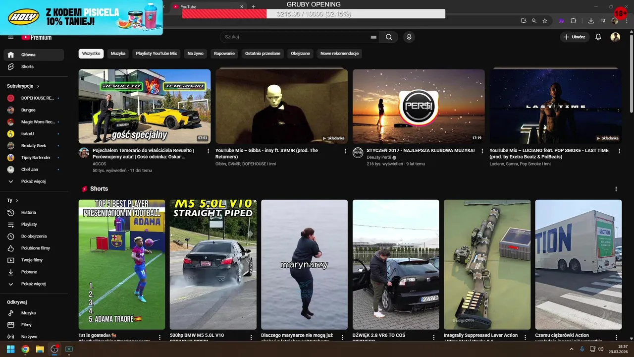The height and width of the screenshot is (357, 634).
Task: Select the Obejrzane filter chip
Action: click(x=300, y=54)
